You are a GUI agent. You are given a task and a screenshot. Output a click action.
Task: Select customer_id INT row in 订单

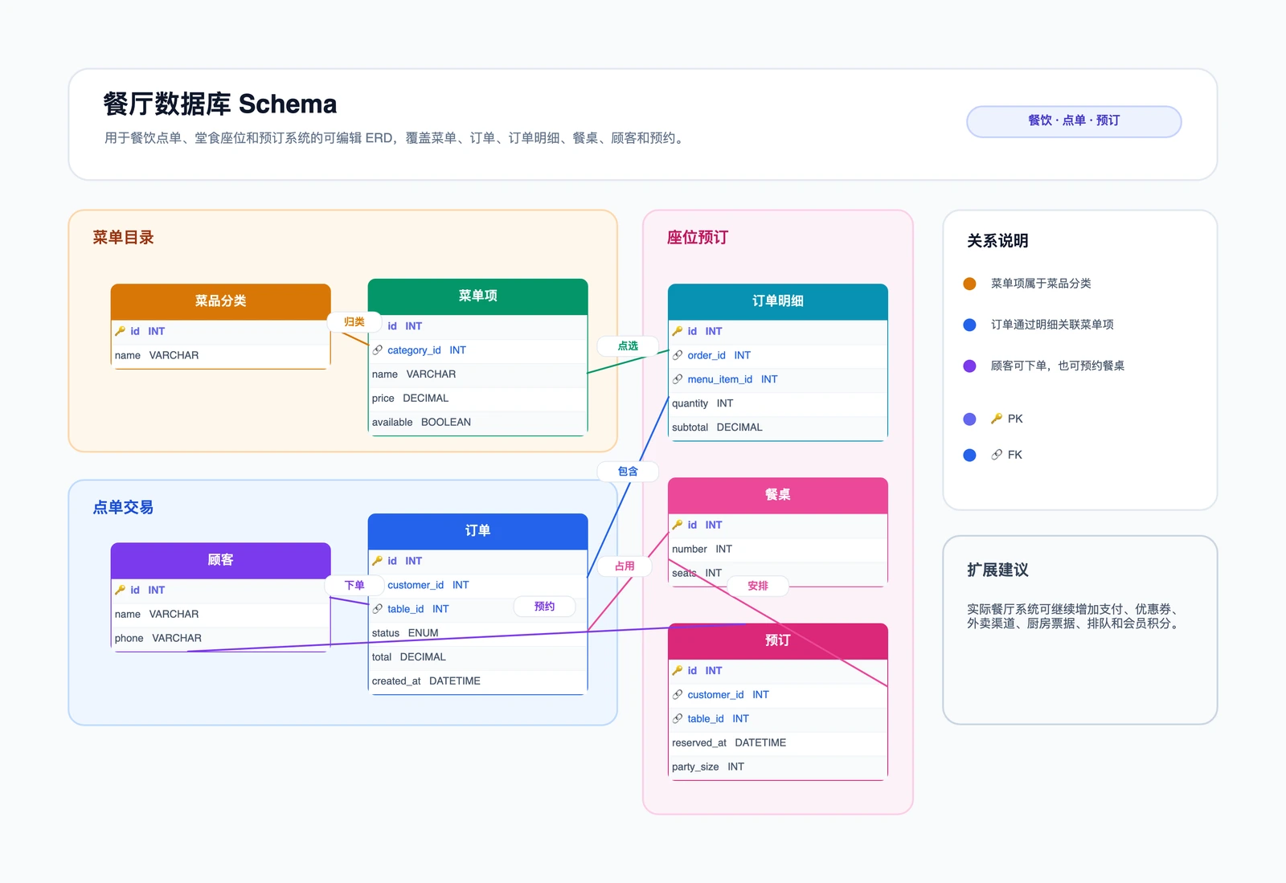click(477, 585)
